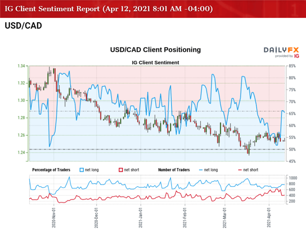Click the net short text beside Percentage of Traders
Viewport: 306px width, 234px height.
tap(131, 170)
